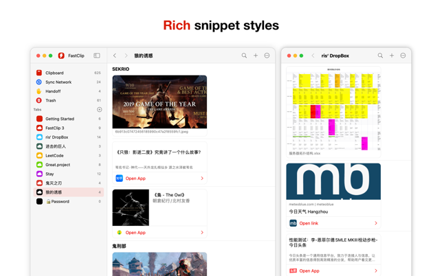Screen dimensions: 442x276
Task: Click Open App under the 只狼 article
Action: tap(135, 179)
